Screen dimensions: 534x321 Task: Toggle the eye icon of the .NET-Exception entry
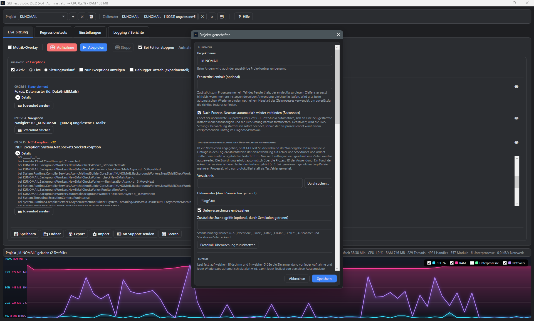516,142
